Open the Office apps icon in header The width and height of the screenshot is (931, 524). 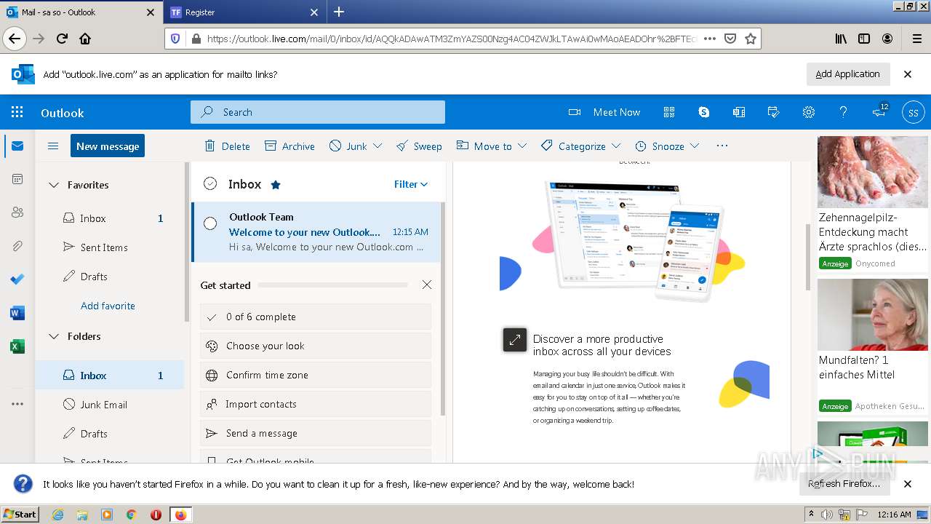click(739, 112)
